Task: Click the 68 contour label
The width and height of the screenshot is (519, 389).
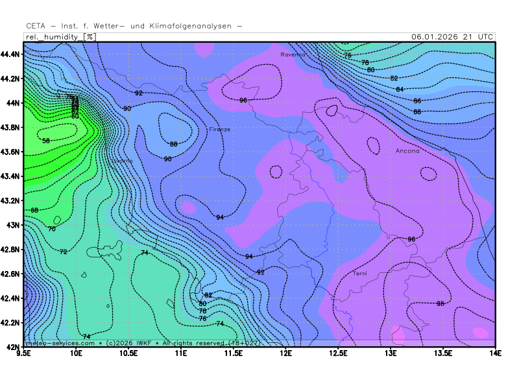Action: [34, 210]
